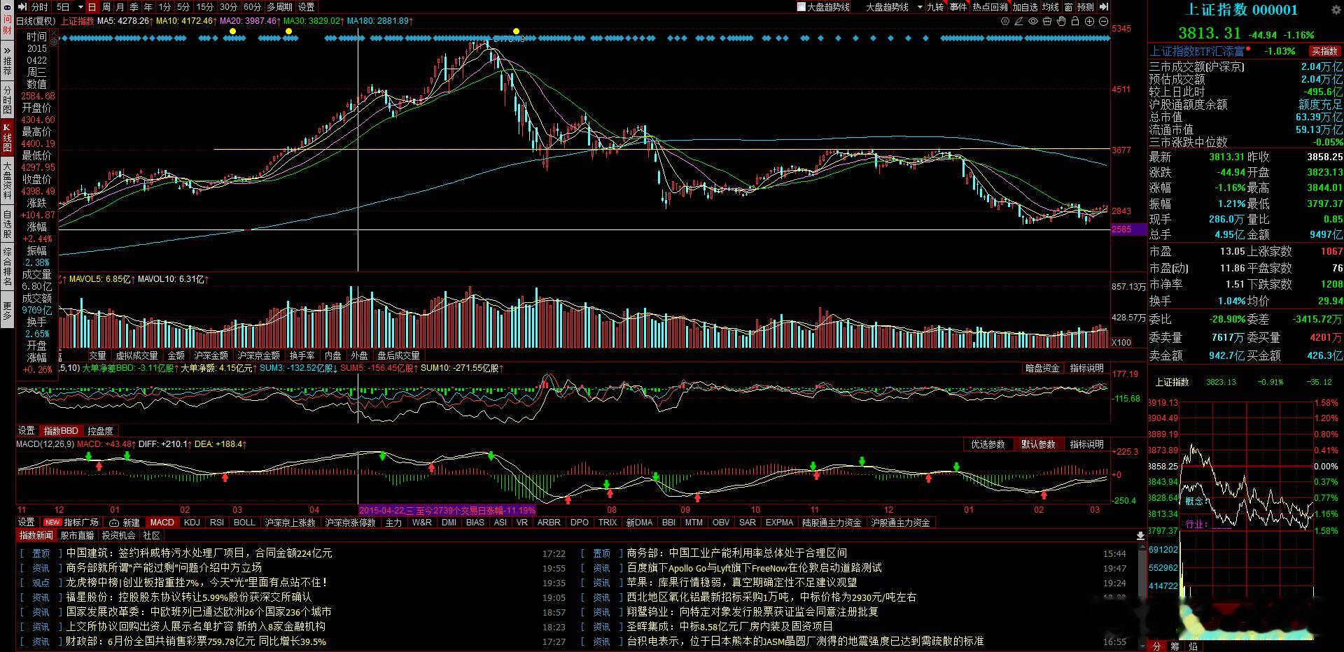1344x652 pixels.
Task: Toggle the eye visibility icon on chart toolbar
Action: coord(1033,21)
